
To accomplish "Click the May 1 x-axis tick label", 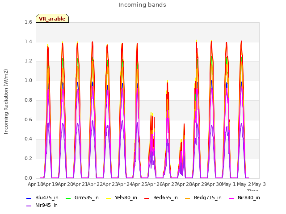I will [229, 184].
